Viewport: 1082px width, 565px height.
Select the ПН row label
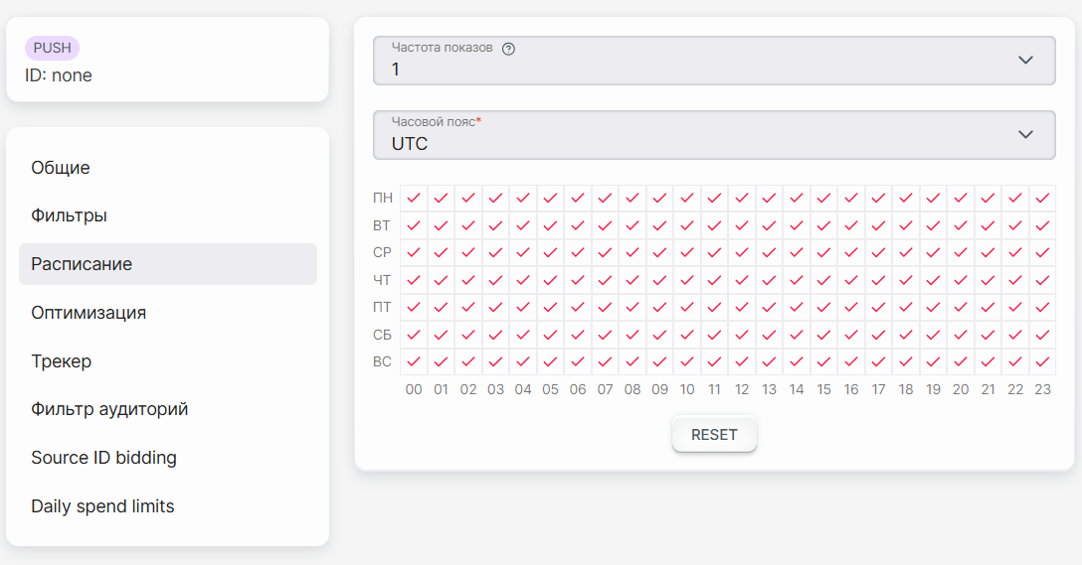(x=382, y=199)
